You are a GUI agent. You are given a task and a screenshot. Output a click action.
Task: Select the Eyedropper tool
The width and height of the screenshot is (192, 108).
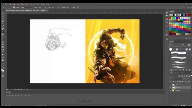tap(3, 26)
